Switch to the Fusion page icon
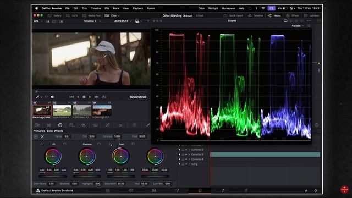Image resolution: width=352 pixels, height=198 pixels. (177, 190)
